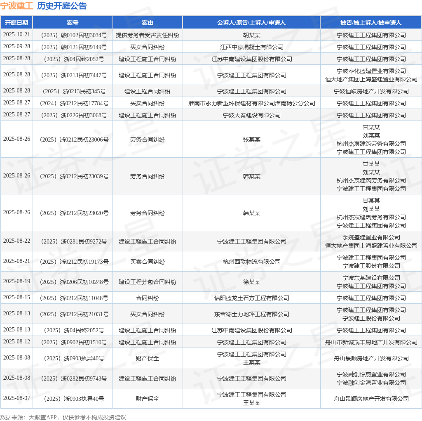Click case number (2025)赣0102民初3034号
422x421 pixels.
(73, 35)
